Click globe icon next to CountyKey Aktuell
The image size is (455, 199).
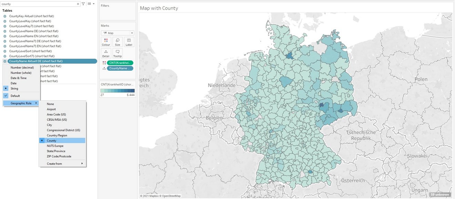pos(4,16)
